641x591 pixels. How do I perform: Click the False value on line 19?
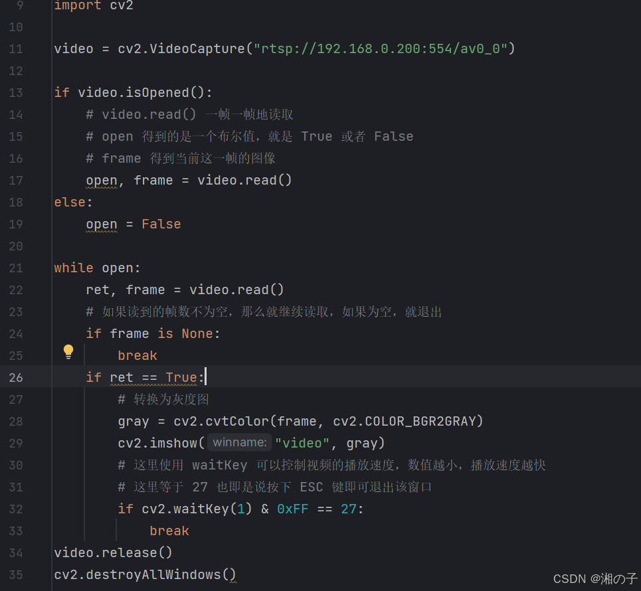tap(161, 224)
